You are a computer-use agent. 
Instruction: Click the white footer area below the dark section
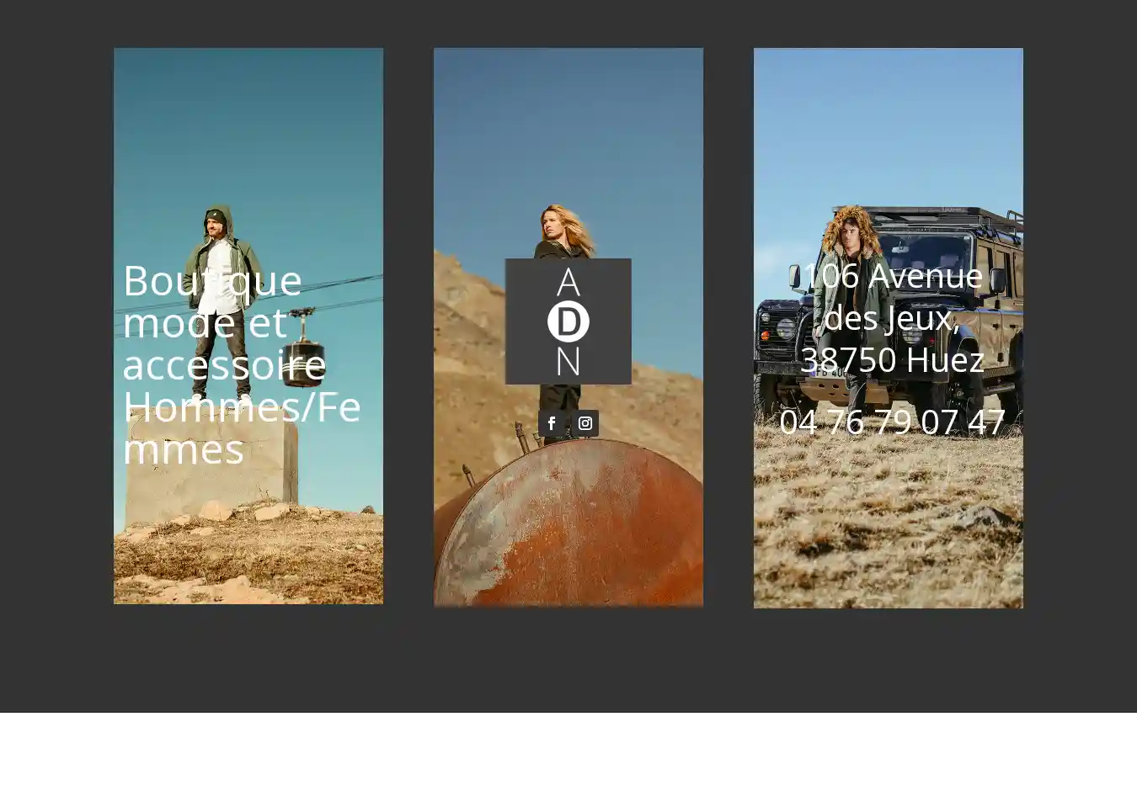568,751
